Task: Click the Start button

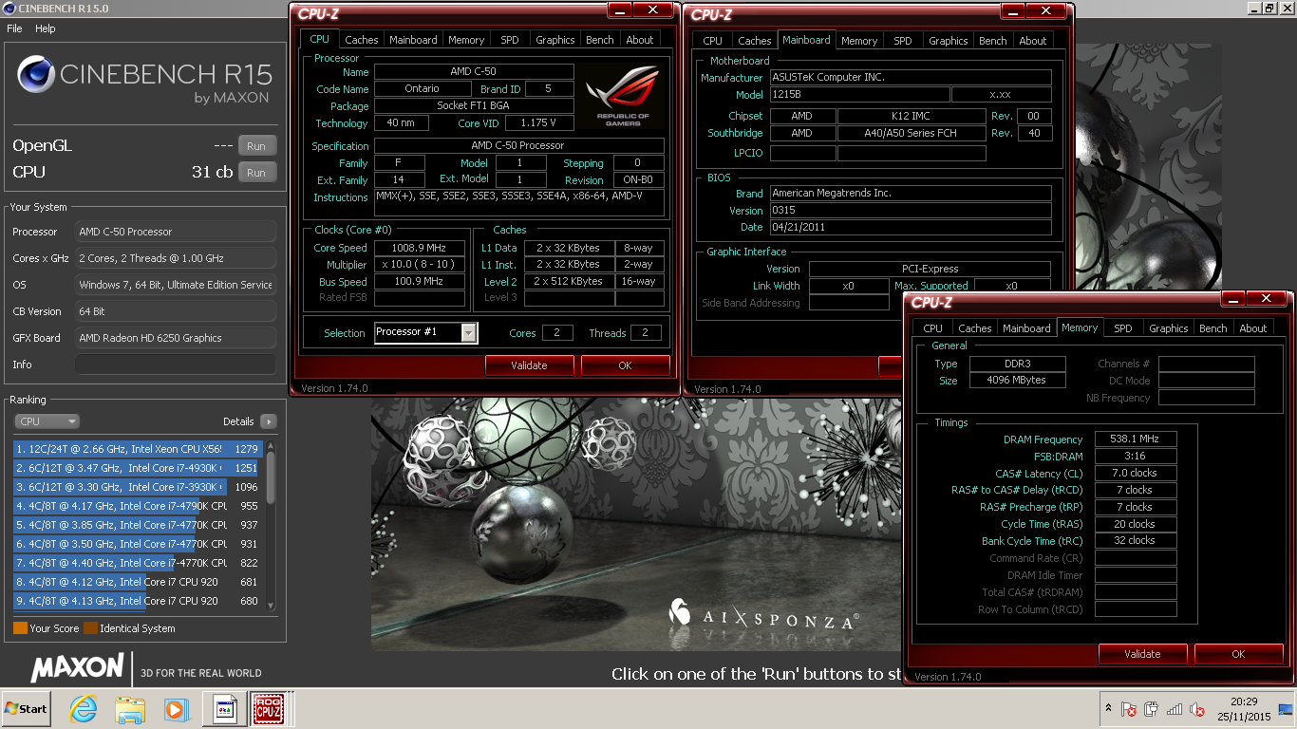Action: 26,709
